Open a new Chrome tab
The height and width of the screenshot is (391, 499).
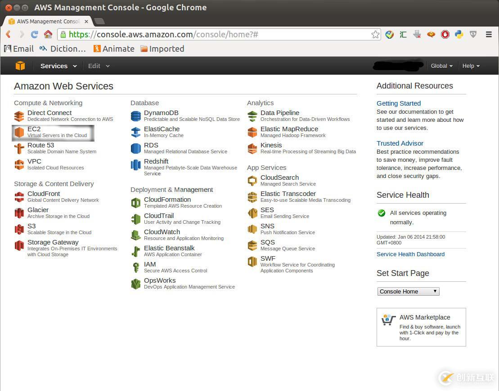coord(99,21)
